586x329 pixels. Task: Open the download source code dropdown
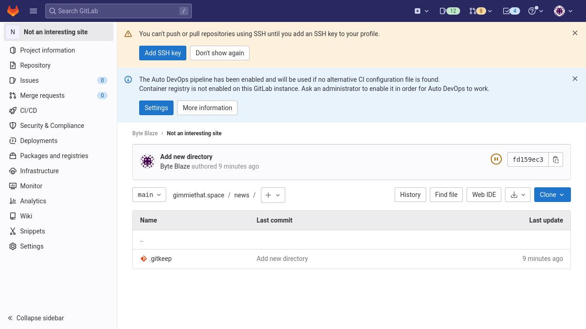[x=518, y=195]
